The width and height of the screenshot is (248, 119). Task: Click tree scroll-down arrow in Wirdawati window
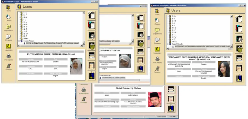coord(231,46)
